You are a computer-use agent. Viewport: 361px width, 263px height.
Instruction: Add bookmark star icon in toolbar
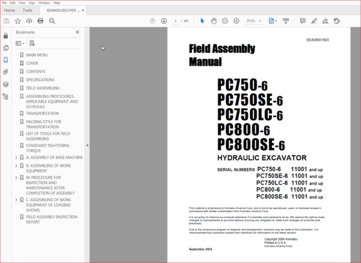(17, 21)
